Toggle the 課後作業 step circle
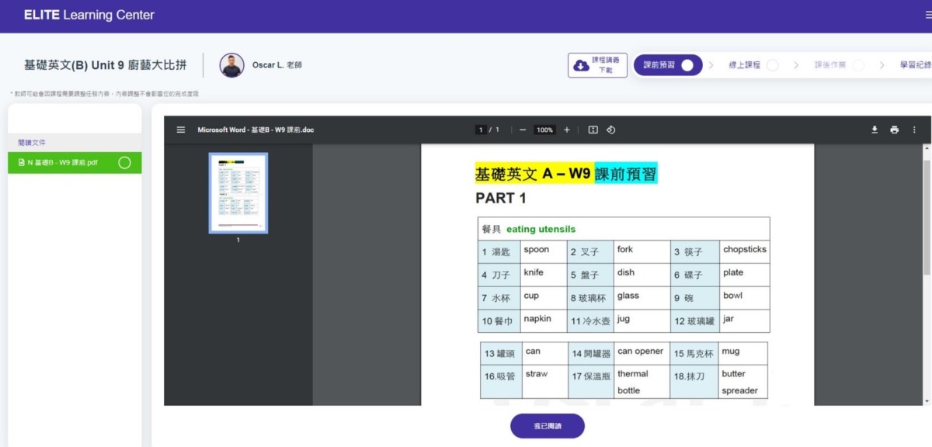 [858, 65]
